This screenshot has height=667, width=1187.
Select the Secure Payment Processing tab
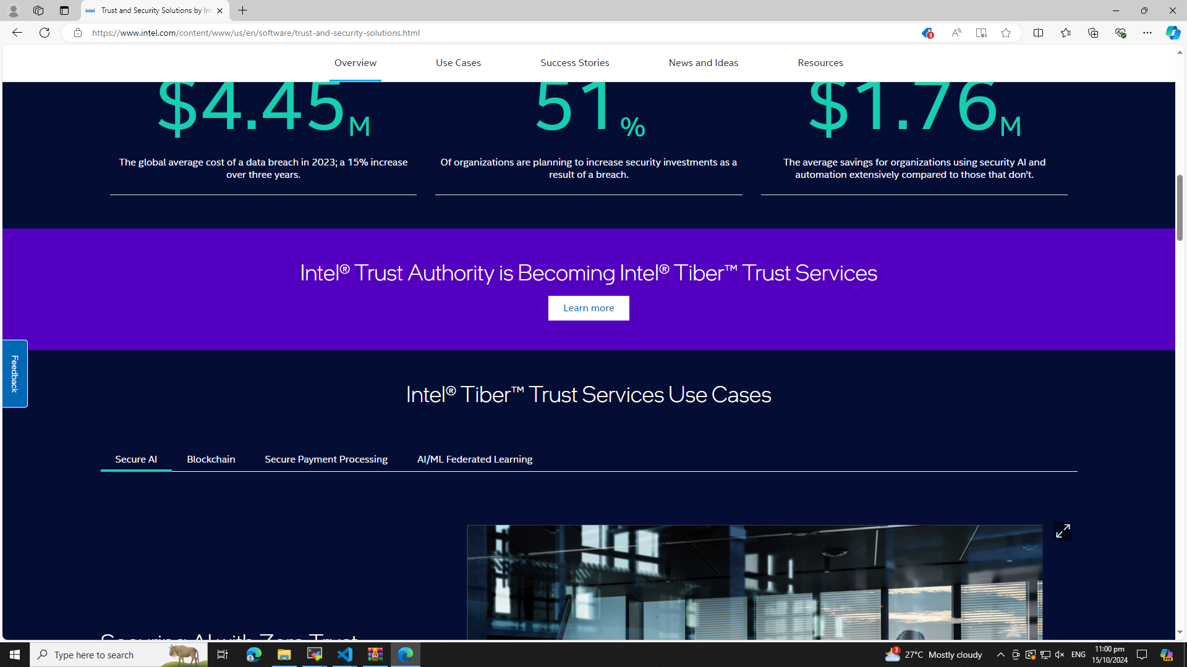click(x=326, y=459)
